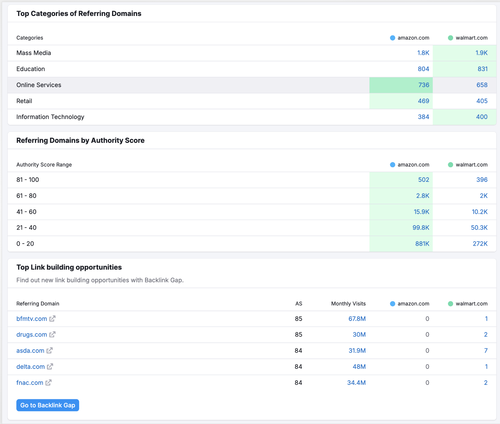500x424 pixels.
Task: Click walmart.com's 7 backlinks from asda.com
Action: point(486,350)
